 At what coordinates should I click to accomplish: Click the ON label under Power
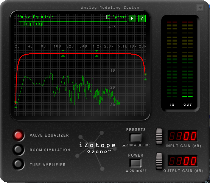point(132,171)
